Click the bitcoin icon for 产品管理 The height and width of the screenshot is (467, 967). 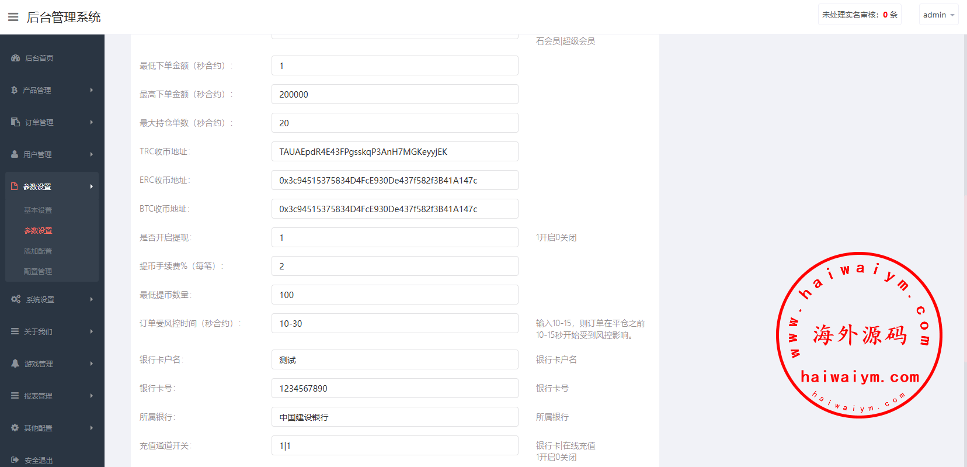tap(15, 90)
